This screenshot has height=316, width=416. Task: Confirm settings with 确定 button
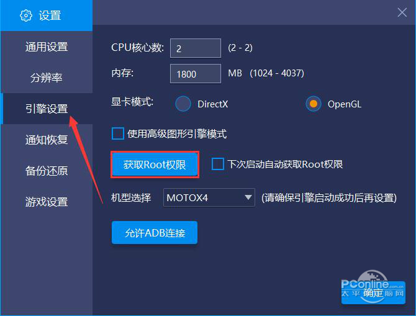373,292
